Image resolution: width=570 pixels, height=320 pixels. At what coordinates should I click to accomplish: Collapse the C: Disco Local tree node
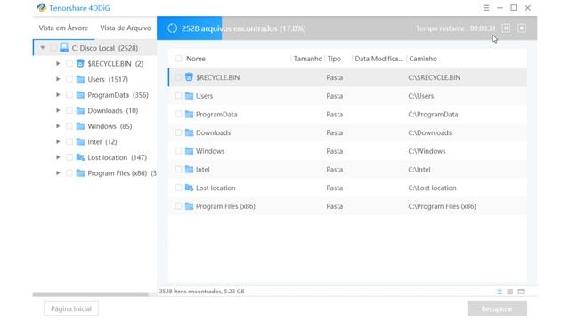[x=43, y=48]
